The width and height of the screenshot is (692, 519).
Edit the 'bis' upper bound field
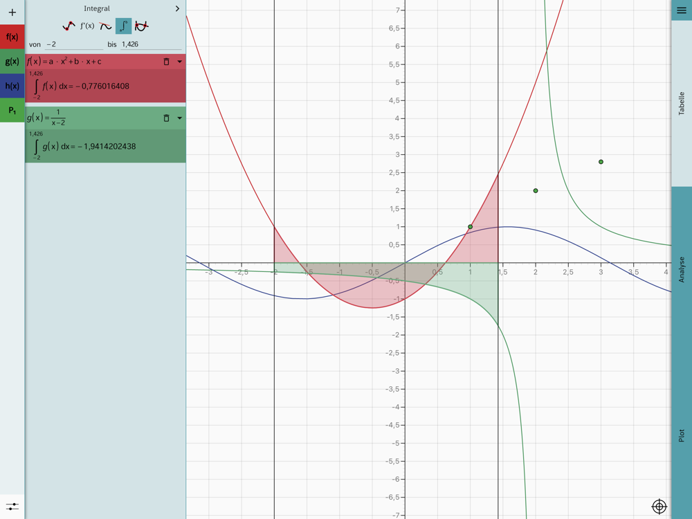point(151,44)
